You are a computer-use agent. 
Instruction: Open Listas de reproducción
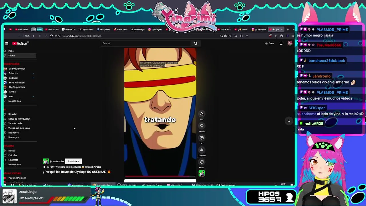point(19,119)
